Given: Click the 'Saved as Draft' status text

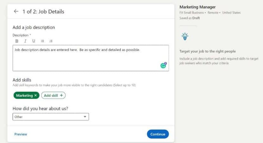Looking at the screenshot, I should [189, 18].
